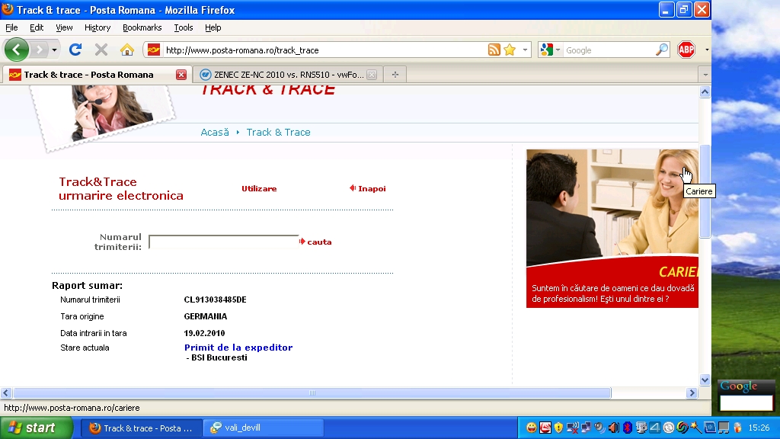Click the yellow security shield tray icon
The image size is (780, 439).
(558, 428)
